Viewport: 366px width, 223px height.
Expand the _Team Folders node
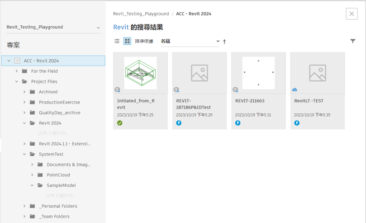pyautogui.click(x=24, y=217)
